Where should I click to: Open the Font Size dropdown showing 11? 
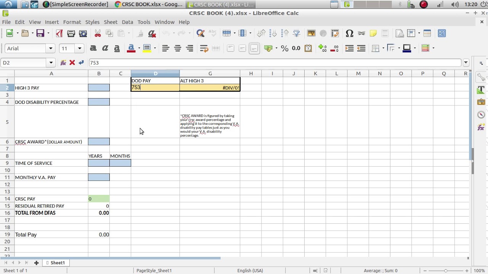click(80, 48)
